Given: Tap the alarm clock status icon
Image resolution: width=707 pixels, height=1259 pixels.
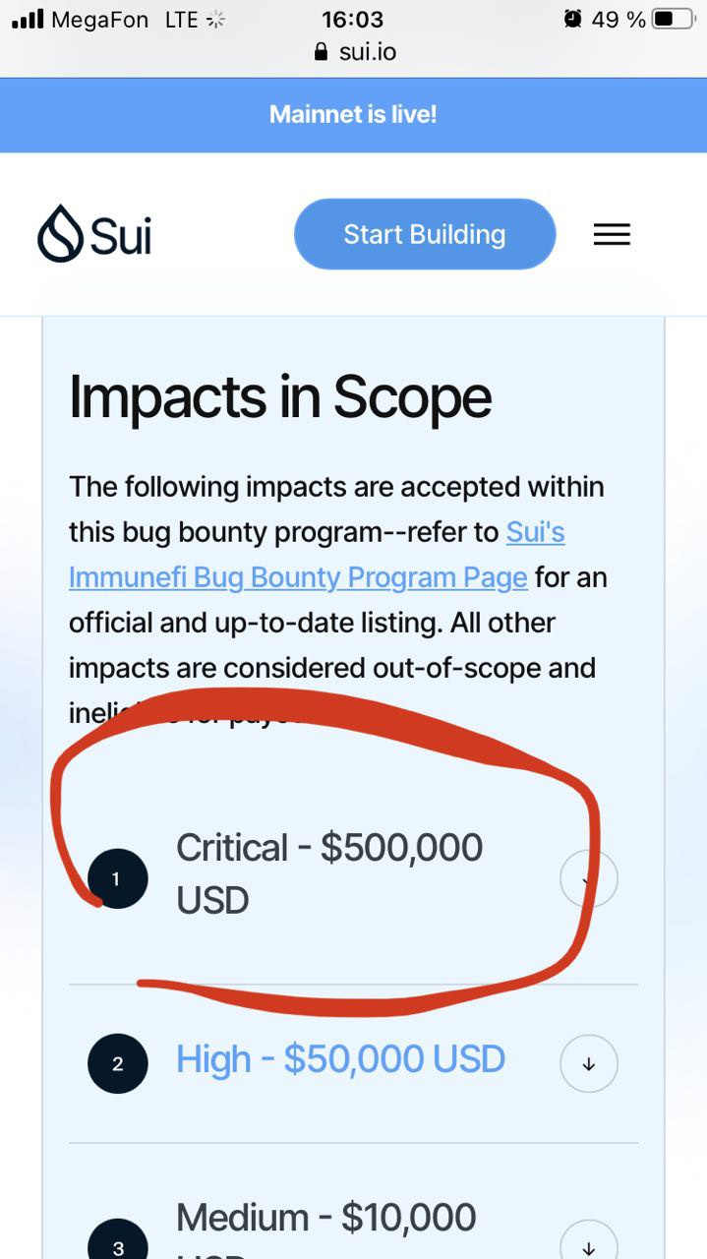Looking at the screenshot, I should pyautogui.click(x=572, y=19).
